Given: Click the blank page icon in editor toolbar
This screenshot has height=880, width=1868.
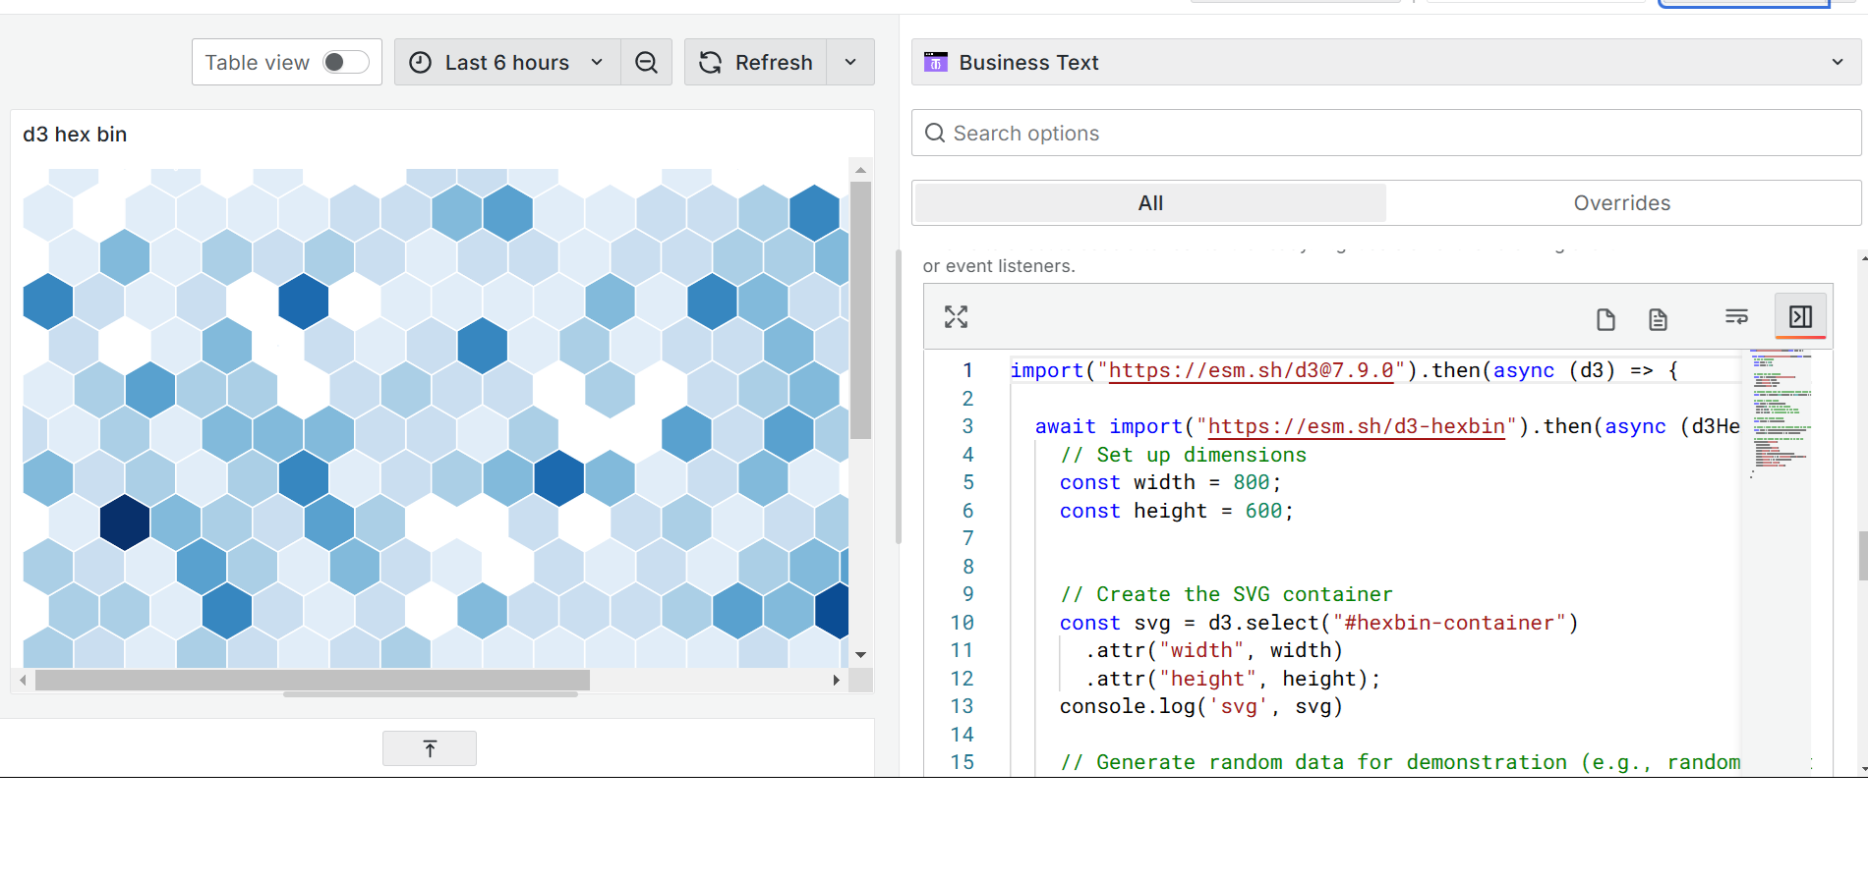Looking at the screenshot, I should tap(1605, 319).
